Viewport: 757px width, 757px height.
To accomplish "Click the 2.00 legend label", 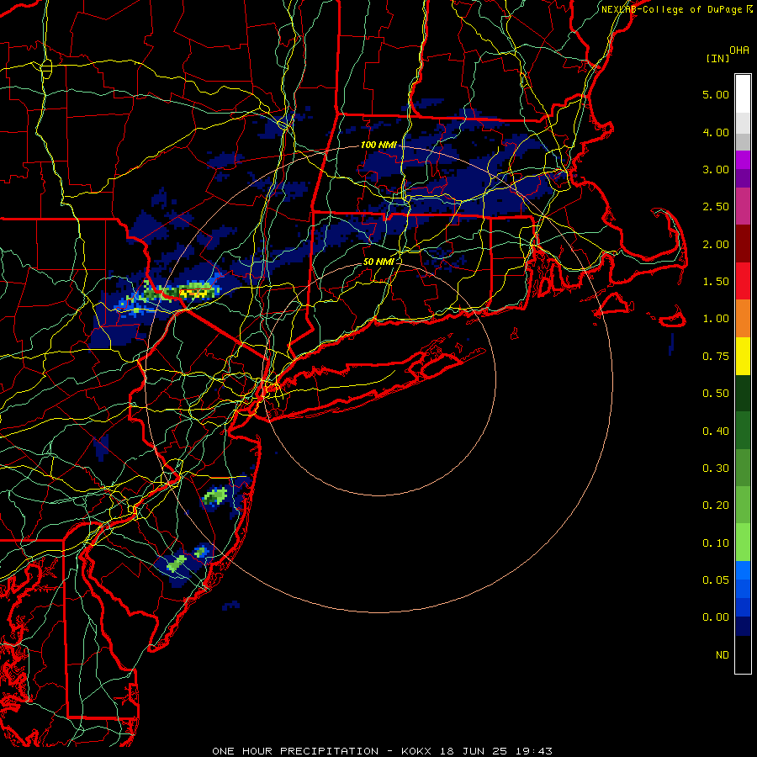I will tap(716, 244).
